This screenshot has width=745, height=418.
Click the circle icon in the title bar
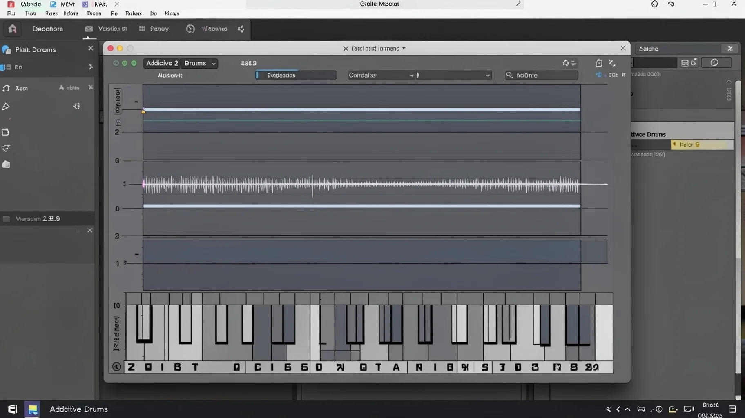(654, 4)
